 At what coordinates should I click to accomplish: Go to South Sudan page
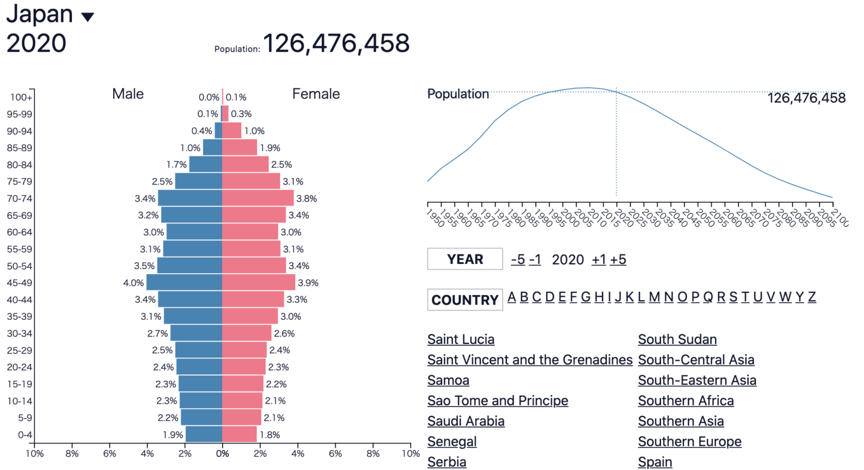click(x=677, y=339)
